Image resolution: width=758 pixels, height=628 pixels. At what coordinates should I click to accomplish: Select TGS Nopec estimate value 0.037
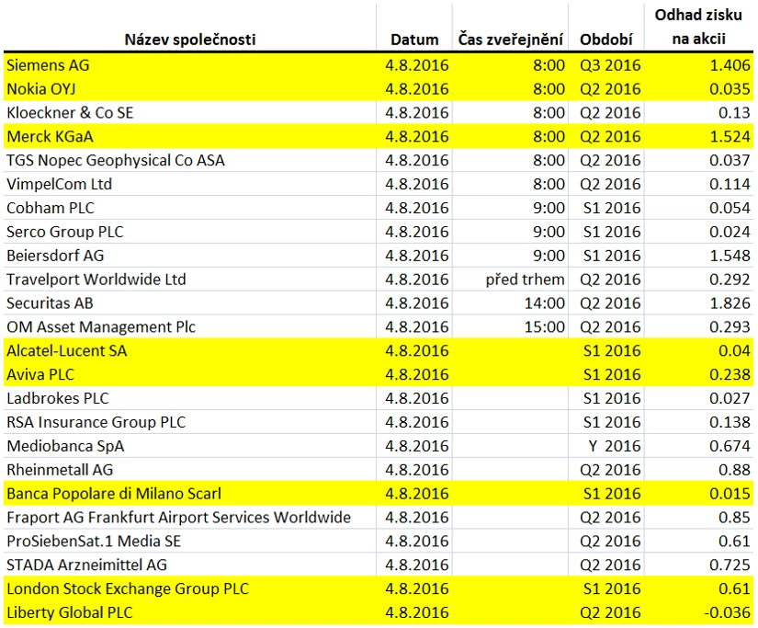(x=730, y=160)
